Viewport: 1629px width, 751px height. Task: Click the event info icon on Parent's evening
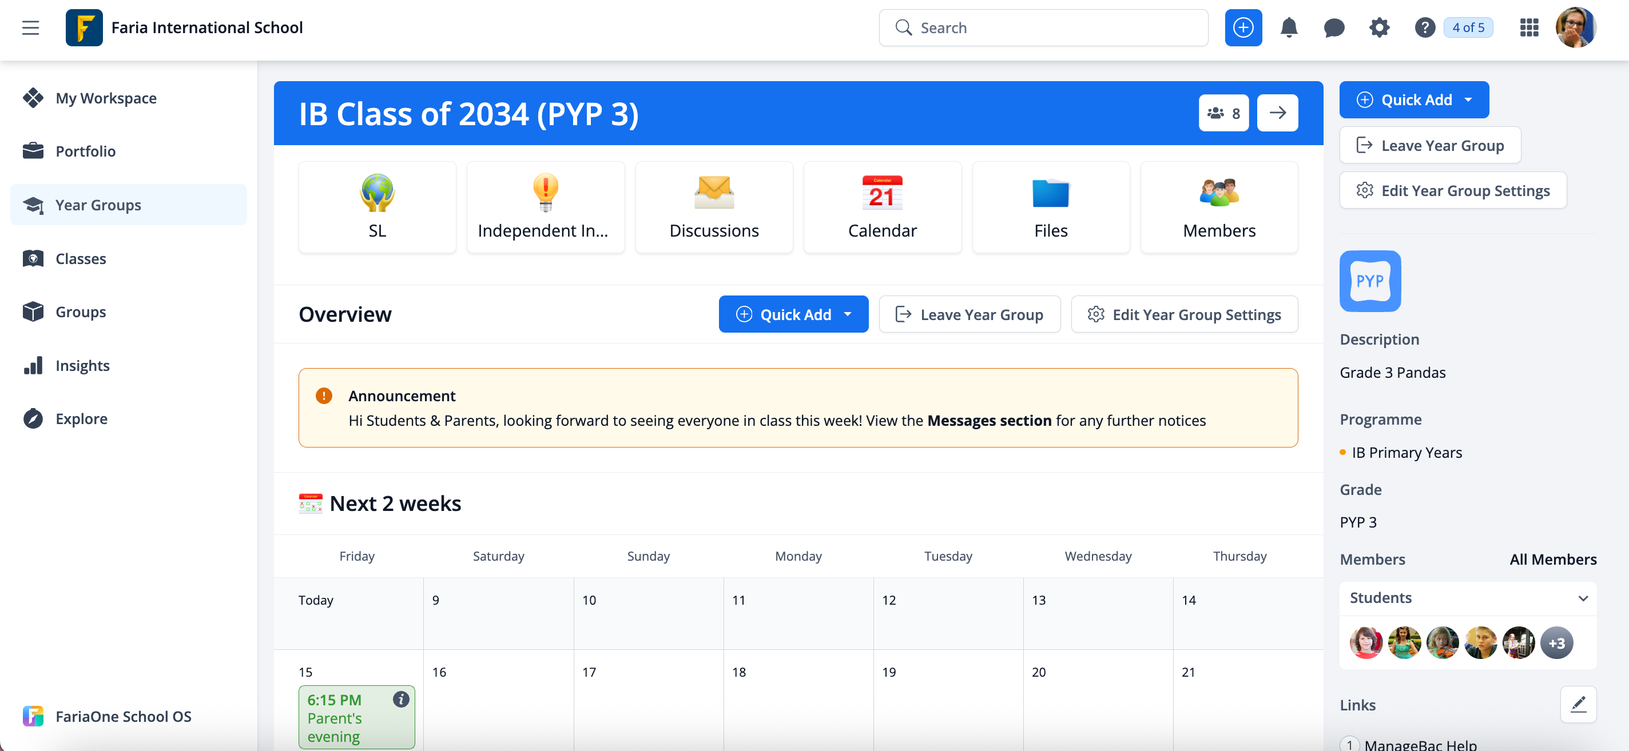tap(401, 699)
